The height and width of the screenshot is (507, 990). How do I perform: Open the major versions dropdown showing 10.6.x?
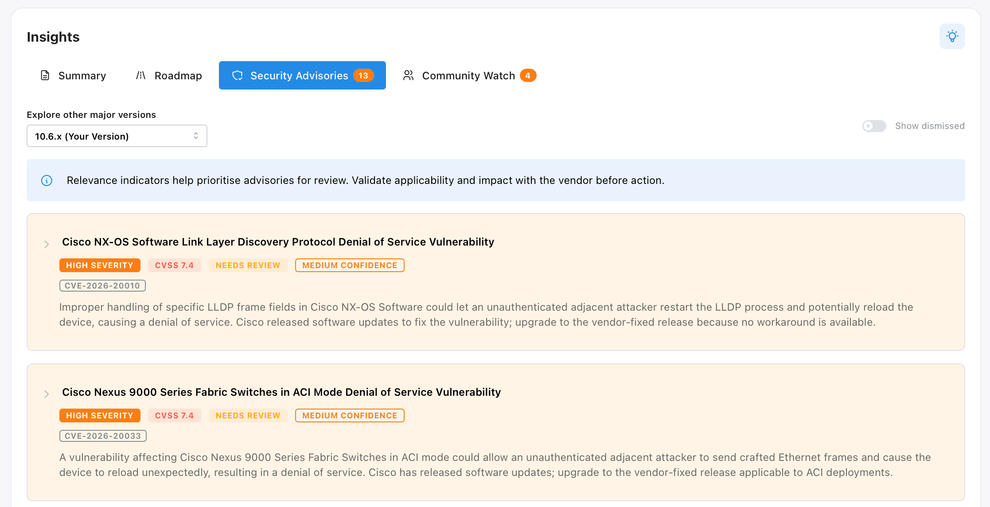click(117, 136)
